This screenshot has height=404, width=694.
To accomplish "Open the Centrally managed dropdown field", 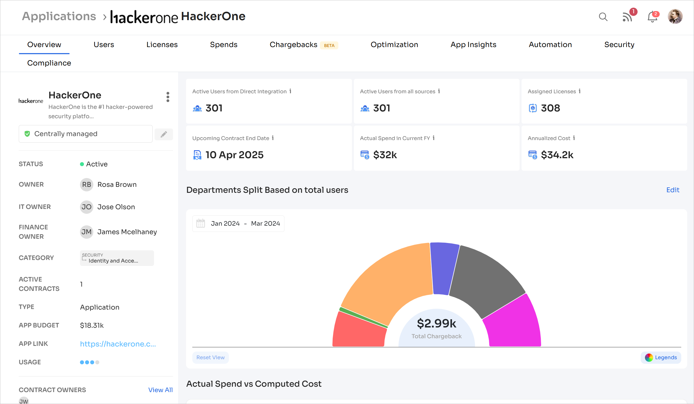I will [85, 134].
